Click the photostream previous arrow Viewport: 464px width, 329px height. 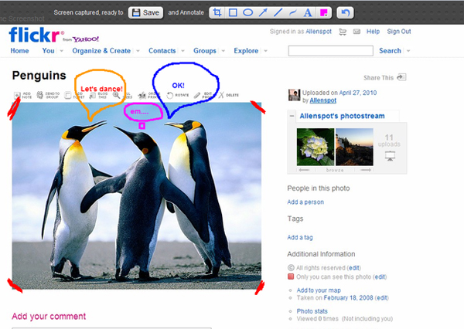(304, 170)
